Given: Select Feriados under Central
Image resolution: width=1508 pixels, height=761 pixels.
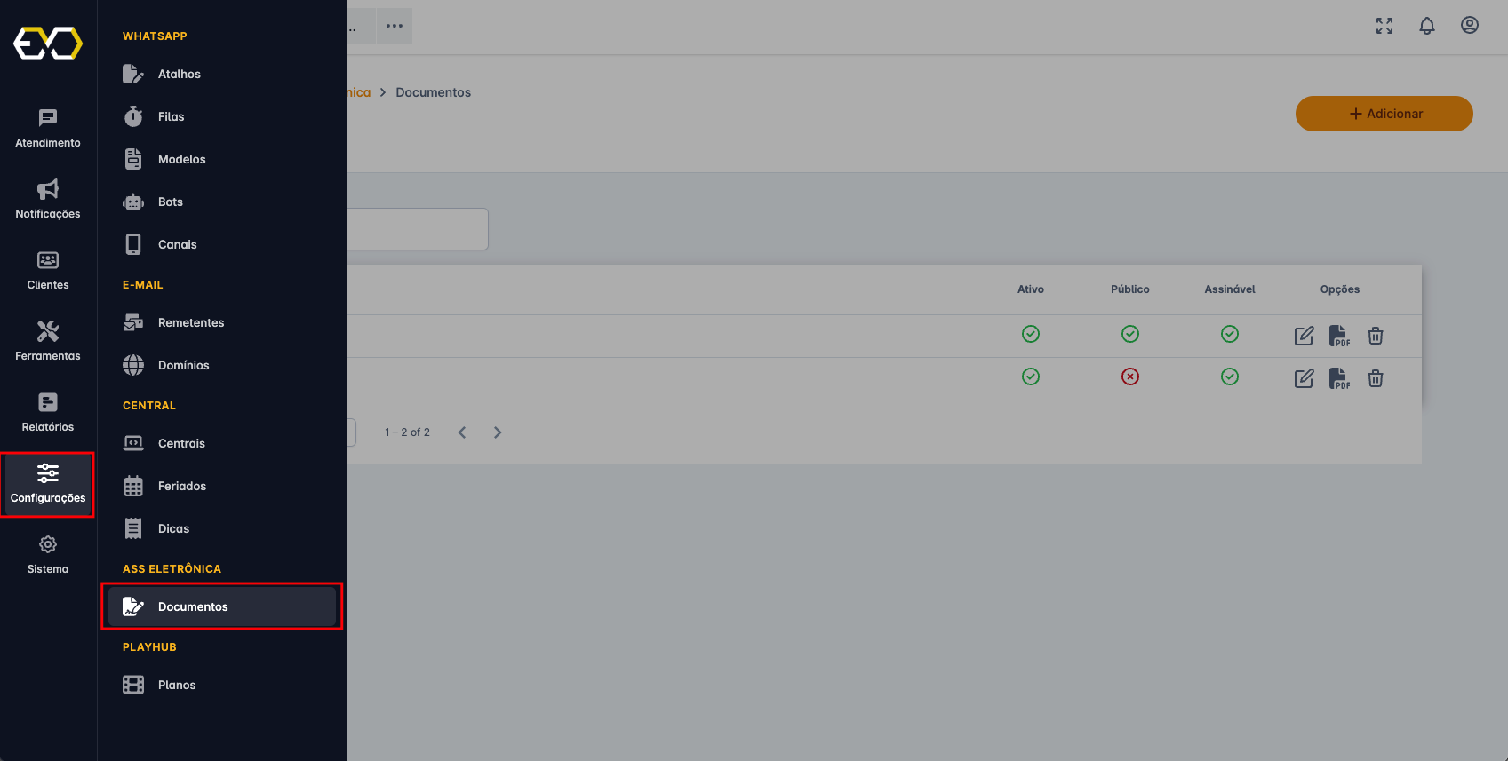Looking at the screenshot, I should click(181, 486).
